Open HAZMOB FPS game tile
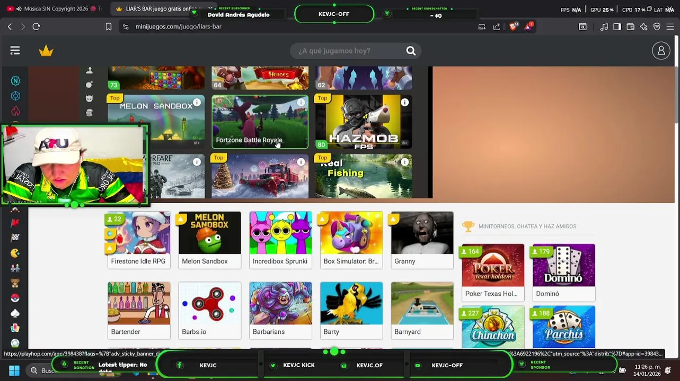The image size is (680, 381). tap(364, 122)
